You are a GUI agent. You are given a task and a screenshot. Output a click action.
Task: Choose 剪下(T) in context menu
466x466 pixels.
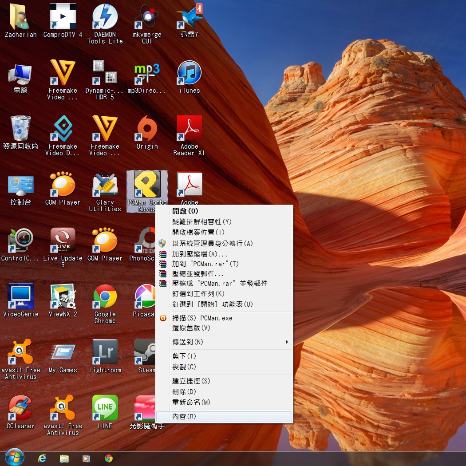[224, 356]
